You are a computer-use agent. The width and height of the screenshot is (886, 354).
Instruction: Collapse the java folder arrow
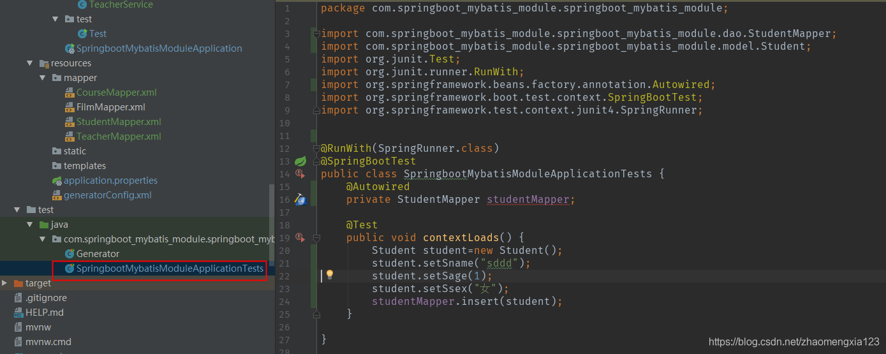point(30,225)
